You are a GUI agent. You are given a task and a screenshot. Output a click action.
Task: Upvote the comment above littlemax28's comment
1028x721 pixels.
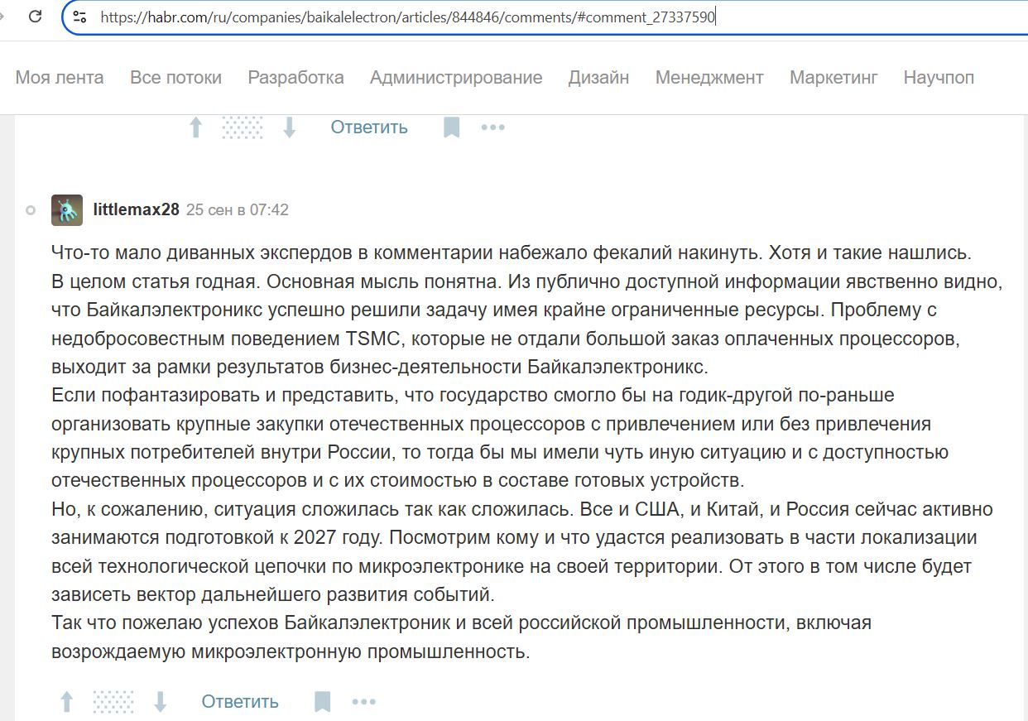click(x=196, y=127)
